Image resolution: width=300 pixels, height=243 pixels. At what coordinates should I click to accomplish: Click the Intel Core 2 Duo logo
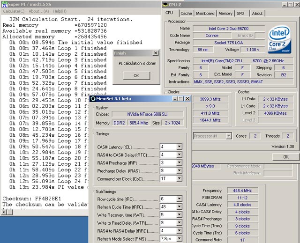point(279,39)
